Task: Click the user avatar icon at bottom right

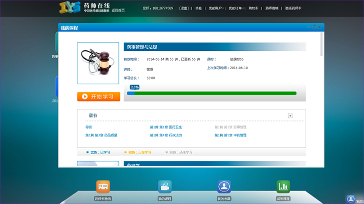Action: tap(351, 199)
